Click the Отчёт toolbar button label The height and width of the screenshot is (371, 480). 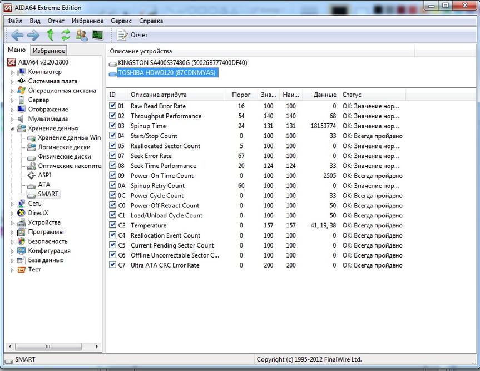(139, 35)
